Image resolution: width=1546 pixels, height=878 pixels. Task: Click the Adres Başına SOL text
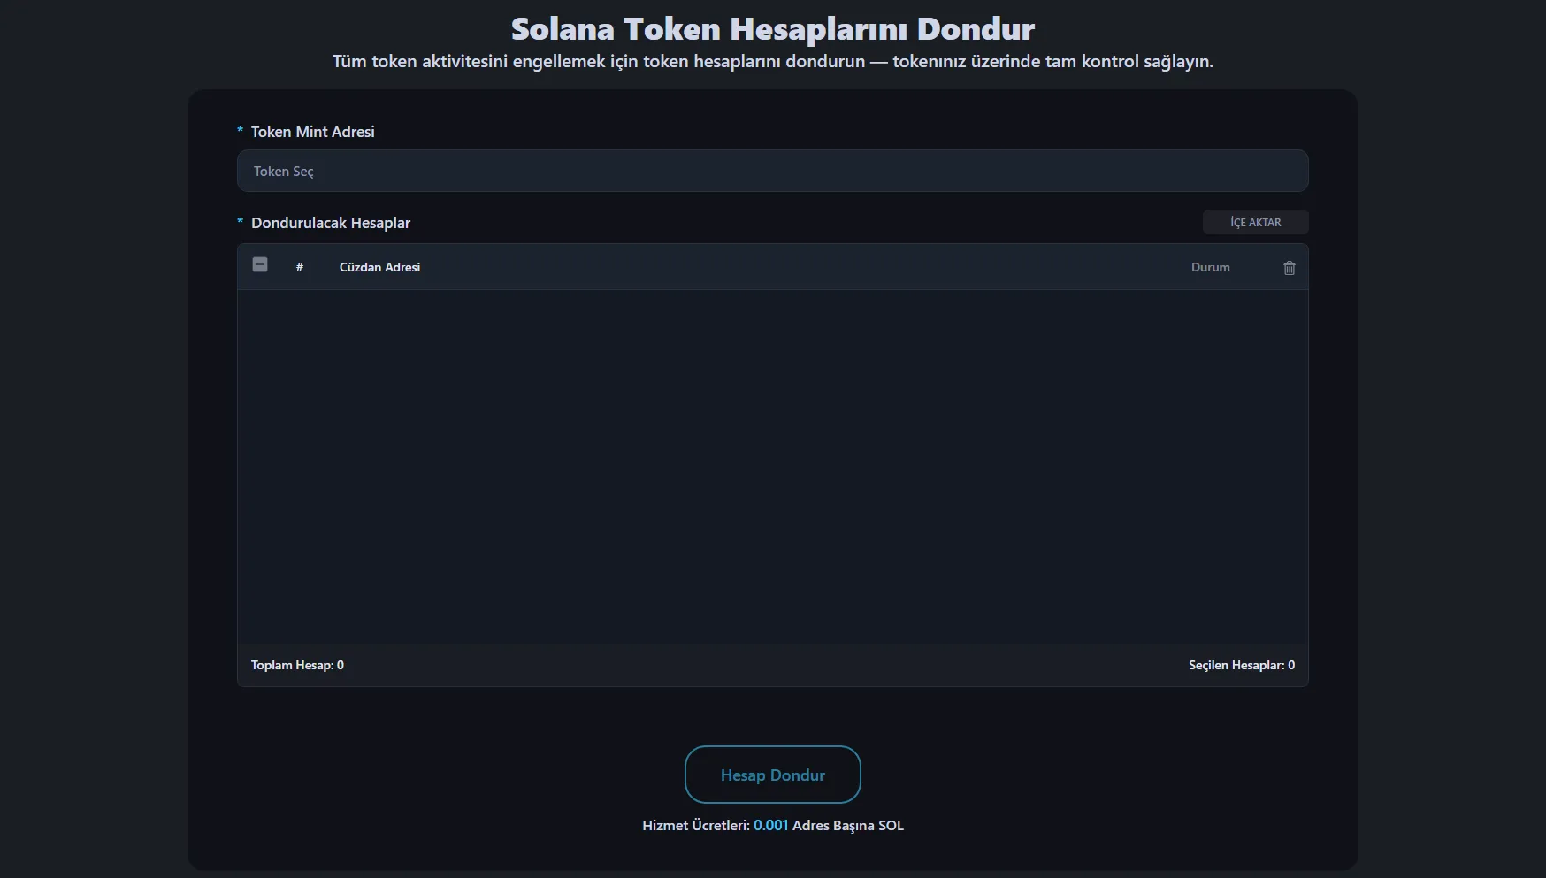tap(847, 825)
